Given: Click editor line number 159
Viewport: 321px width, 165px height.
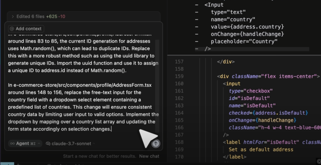Looking at the screenshot, I should click(179, 76).
